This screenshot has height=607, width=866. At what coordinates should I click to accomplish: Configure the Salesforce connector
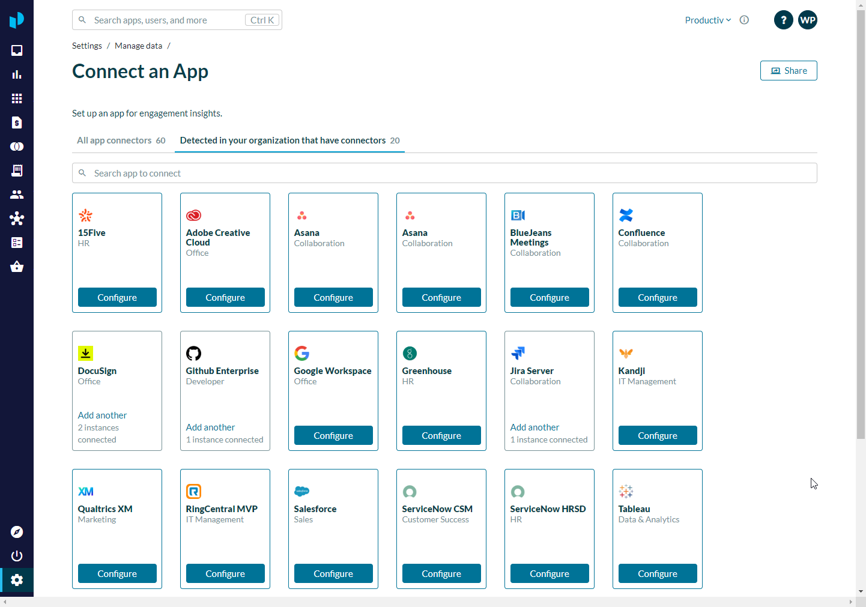coord(333,573)
